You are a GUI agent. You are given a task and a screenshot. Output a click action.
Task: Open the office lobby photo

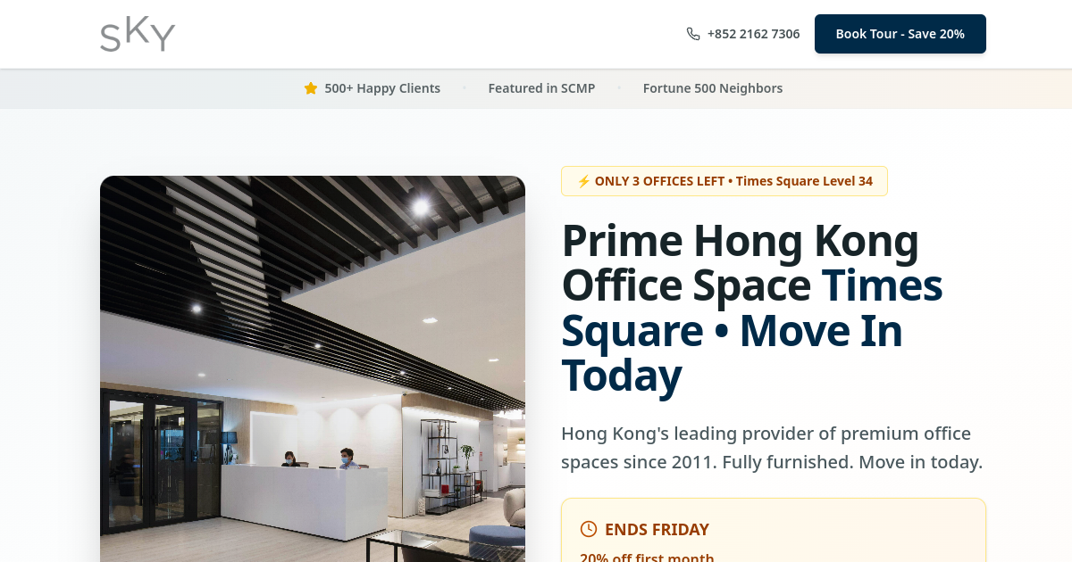[313, 368]
